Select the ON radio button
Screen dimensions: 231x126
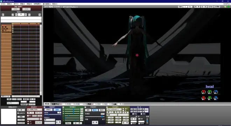(28, 121)
